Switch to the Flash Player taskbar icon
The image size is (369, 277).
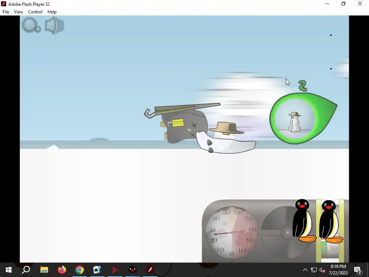click(x=150, y=270)
